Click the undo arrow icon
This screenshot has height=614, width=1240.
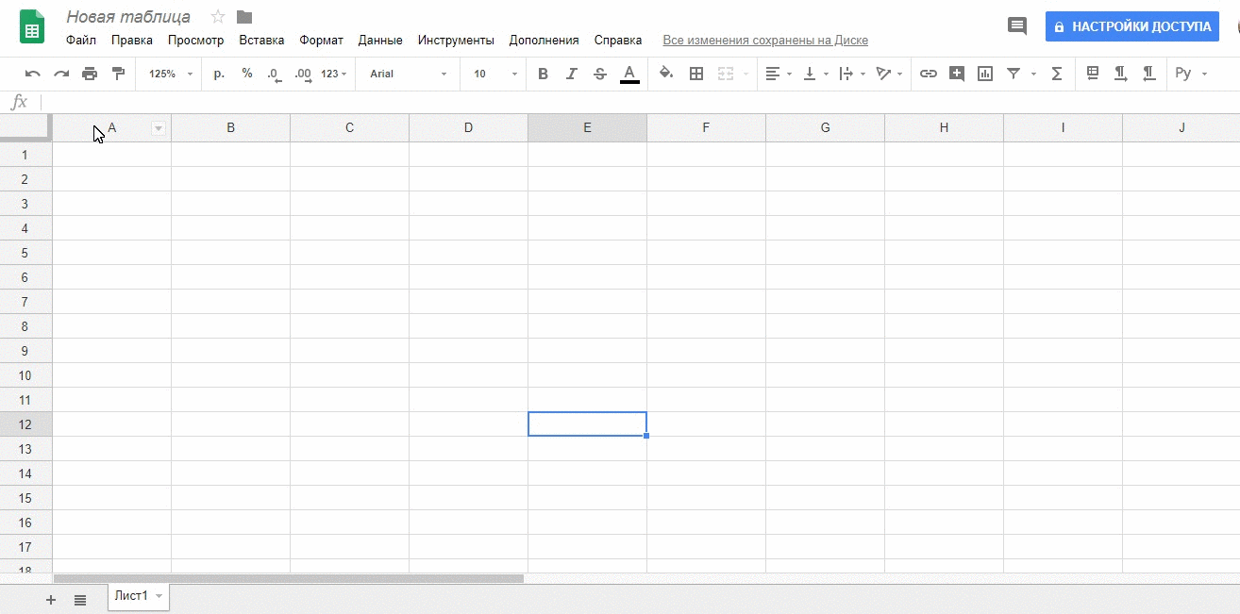[x=33, y=74]
